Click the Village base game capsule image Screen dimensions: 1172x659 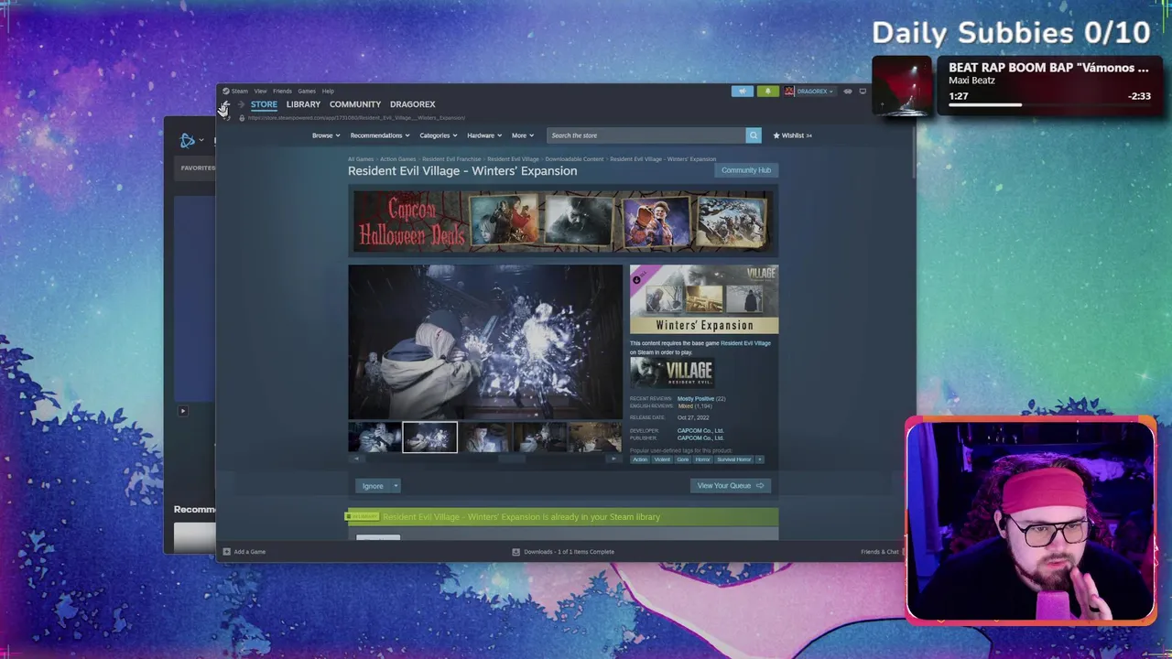point(671,373)
